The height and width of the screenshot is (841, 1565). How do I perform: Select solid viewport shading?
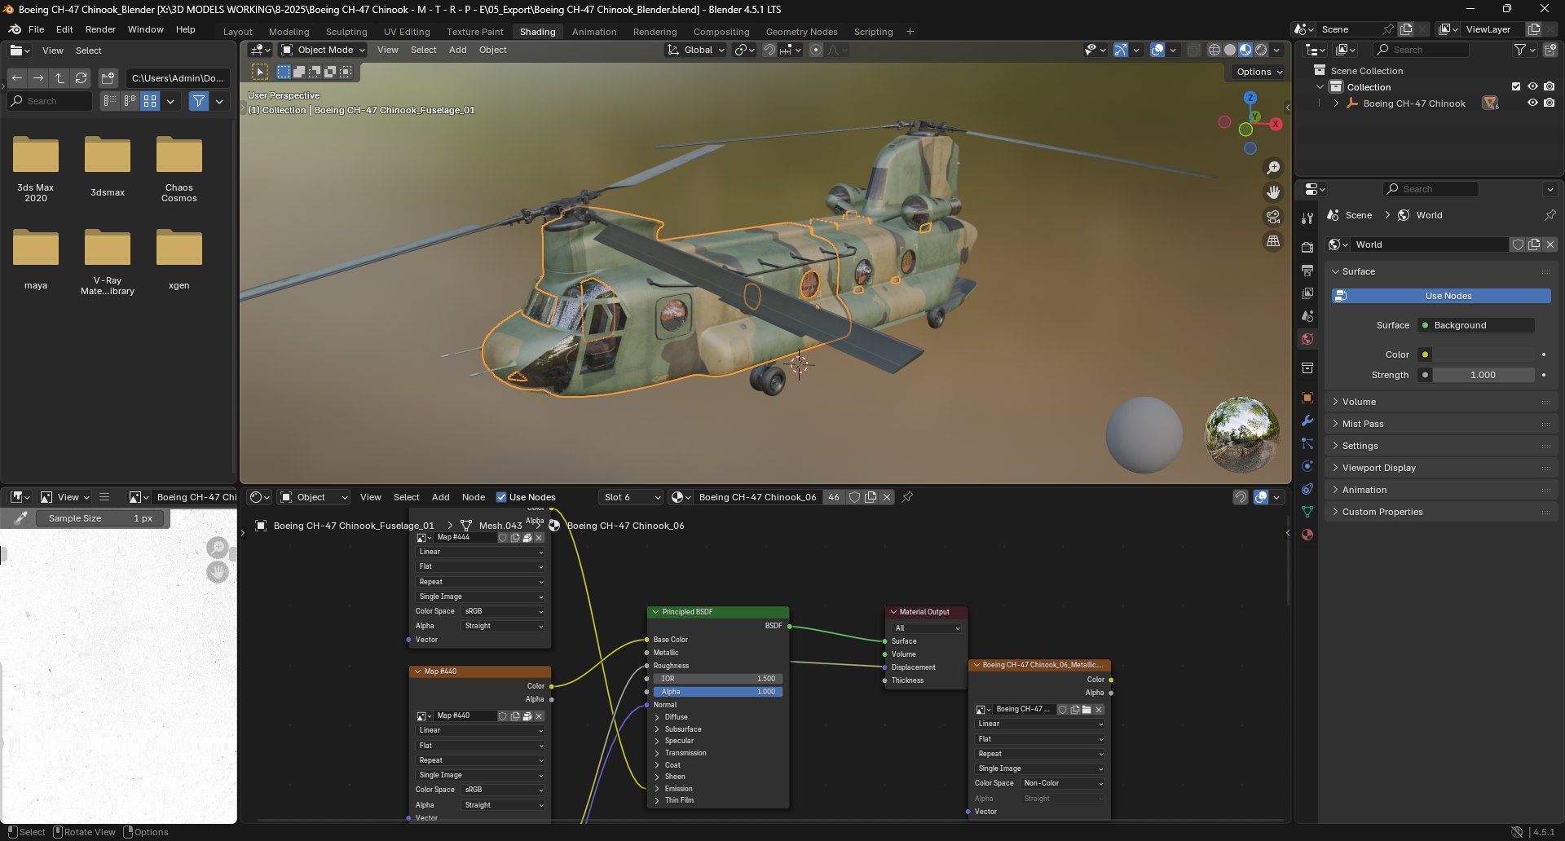pos(1230,50)
